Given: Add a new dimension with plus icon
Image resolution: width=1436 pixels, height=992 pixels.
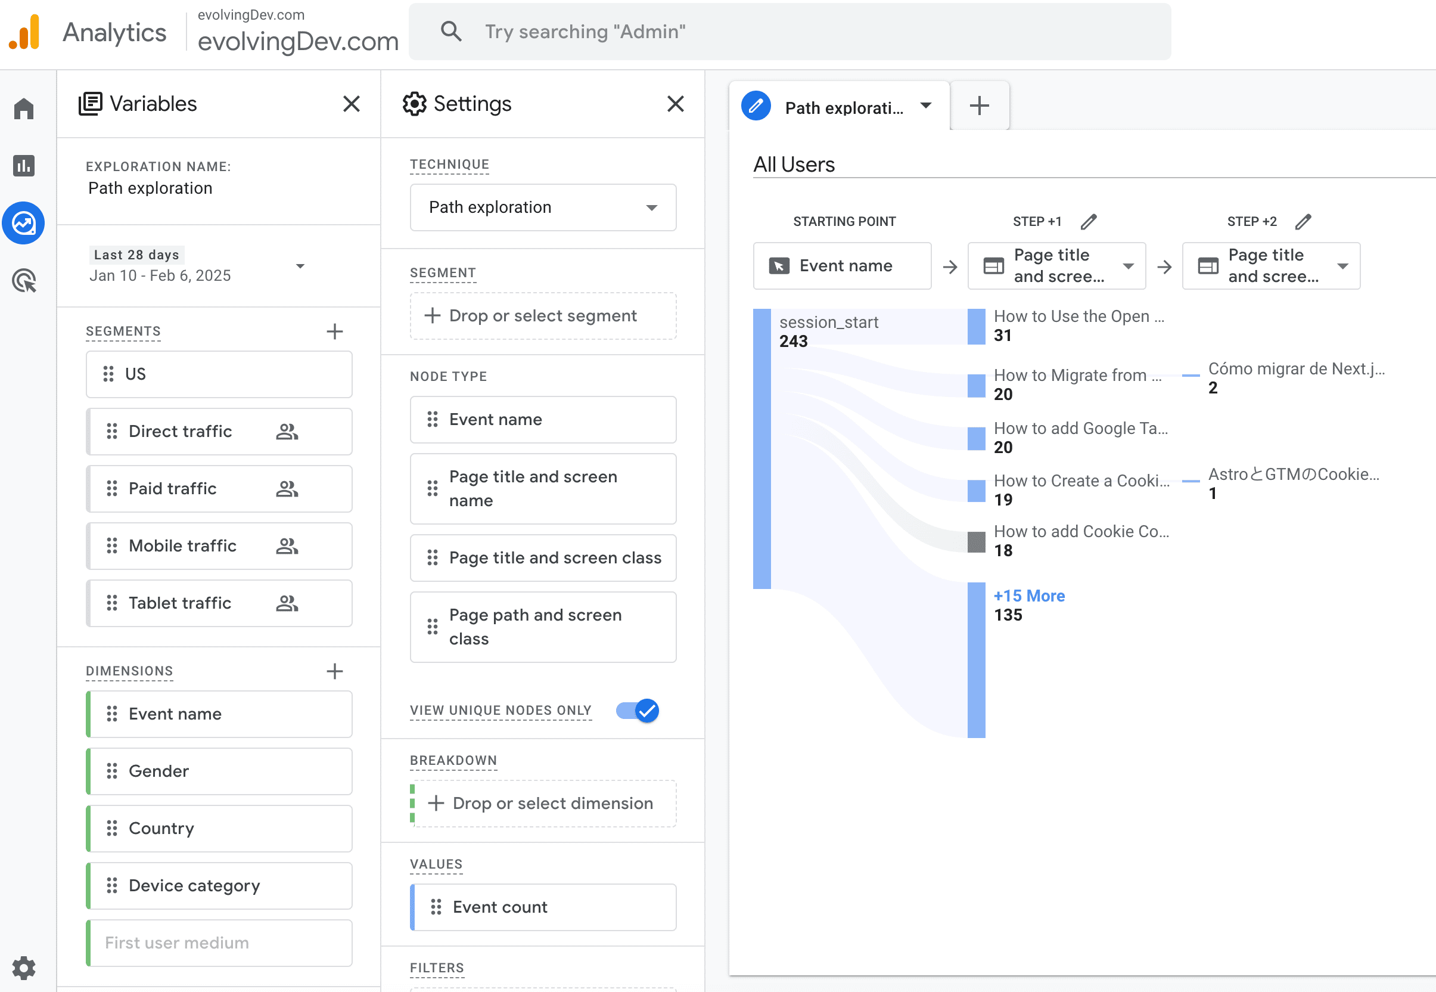Looking at the screenshot, I should click(x=335, y=671).
